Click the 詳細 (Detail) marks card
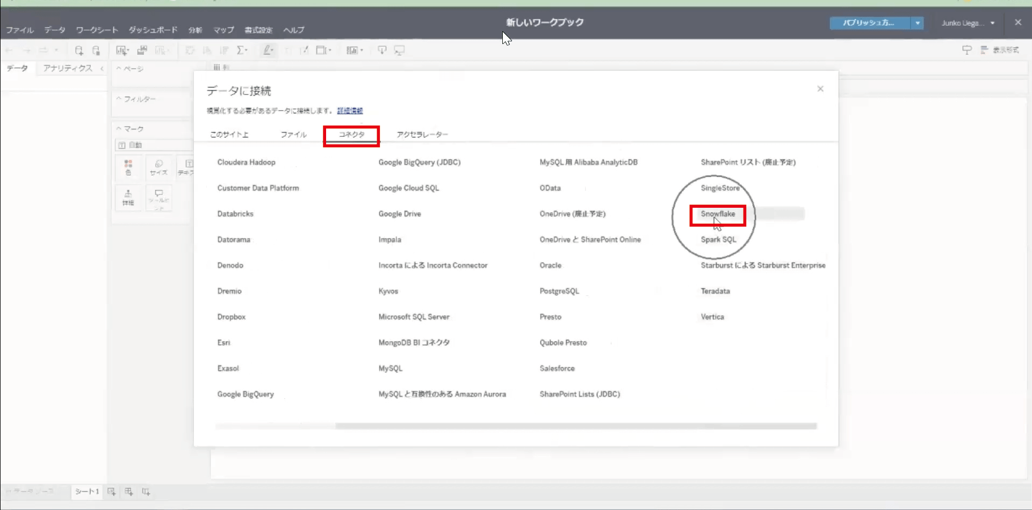 128,198
